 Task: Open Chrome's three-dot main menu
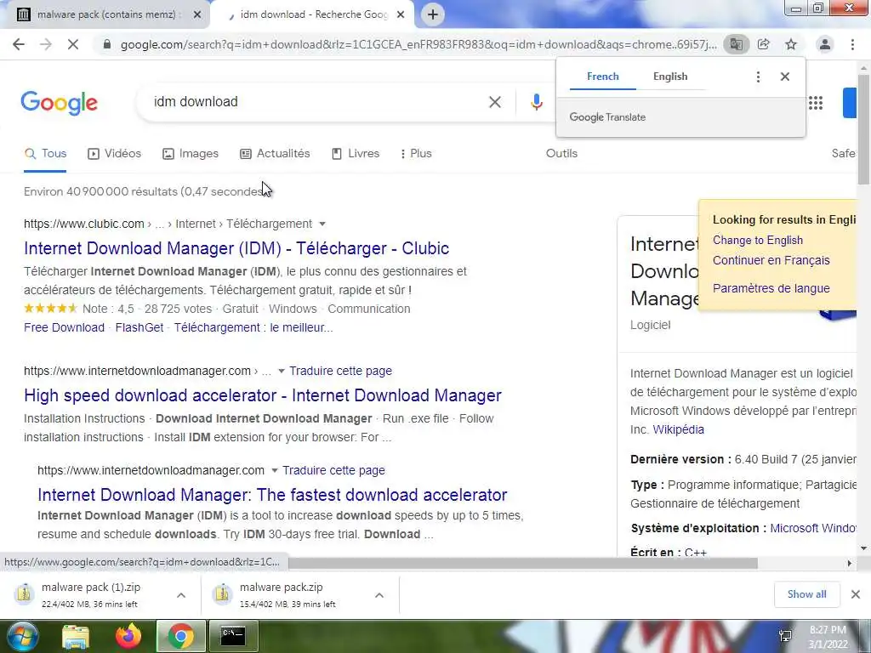(852, 44)
